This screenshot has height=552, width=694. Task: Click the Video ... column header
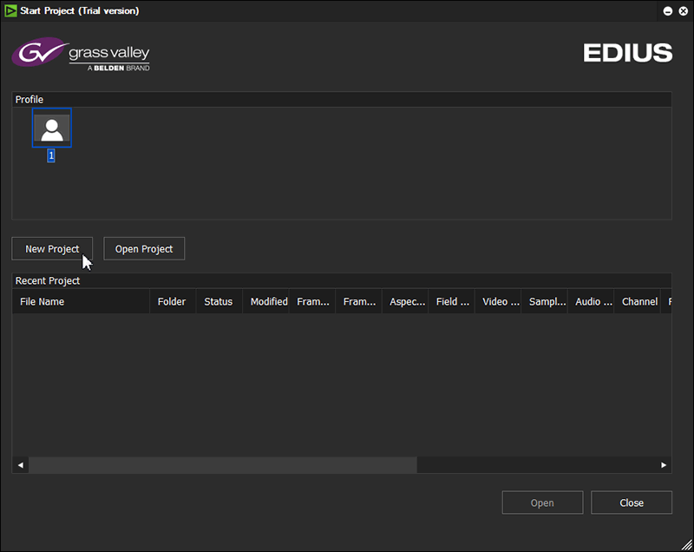tap(498, 301)
